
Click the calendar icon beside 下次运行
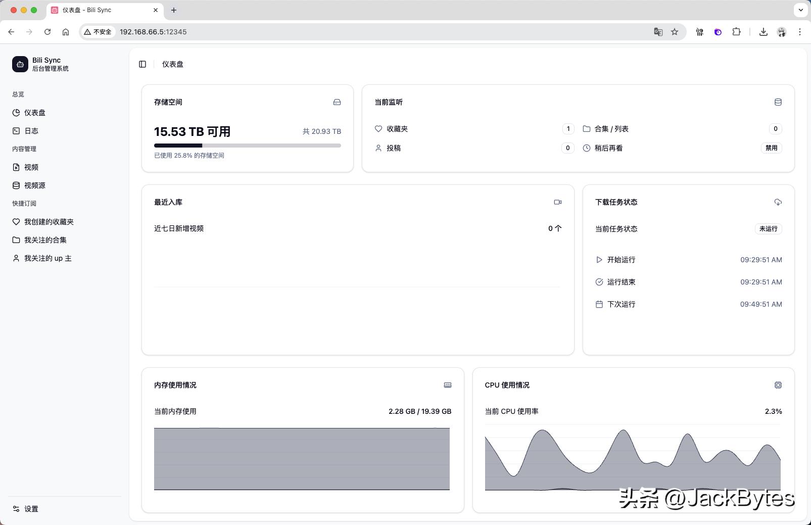[x=599, y=304]
